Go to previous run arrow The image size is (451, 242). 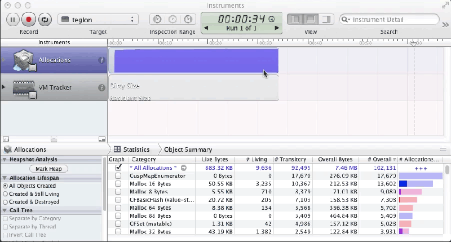tap(206, 28)
